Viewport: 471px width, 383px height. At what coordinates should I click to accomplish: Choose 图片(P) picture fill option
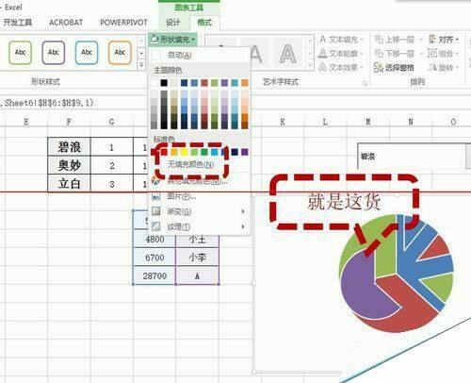(x=181, y=196)
